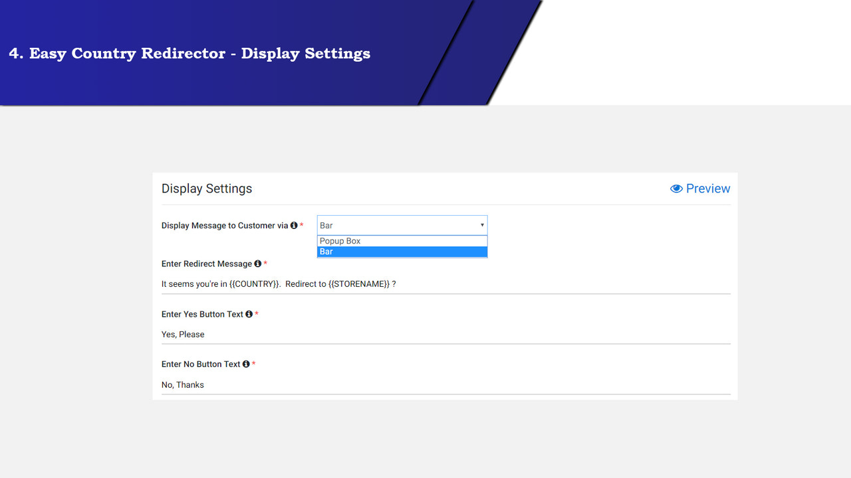The height and width of the screenshot is (478, 851).
Task: Click the info icon next to Enter Yes Button Text
Action: (x=250, y=314)
